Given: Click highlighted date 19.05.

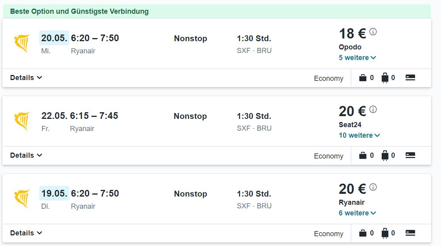Looking at the screenshot, I should (x=54, y=193).
